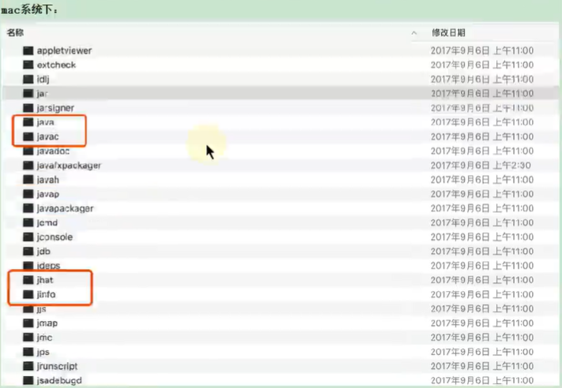Select the file name jhat
The width and height of the screenshot is (562, 388).
[45, 280]
